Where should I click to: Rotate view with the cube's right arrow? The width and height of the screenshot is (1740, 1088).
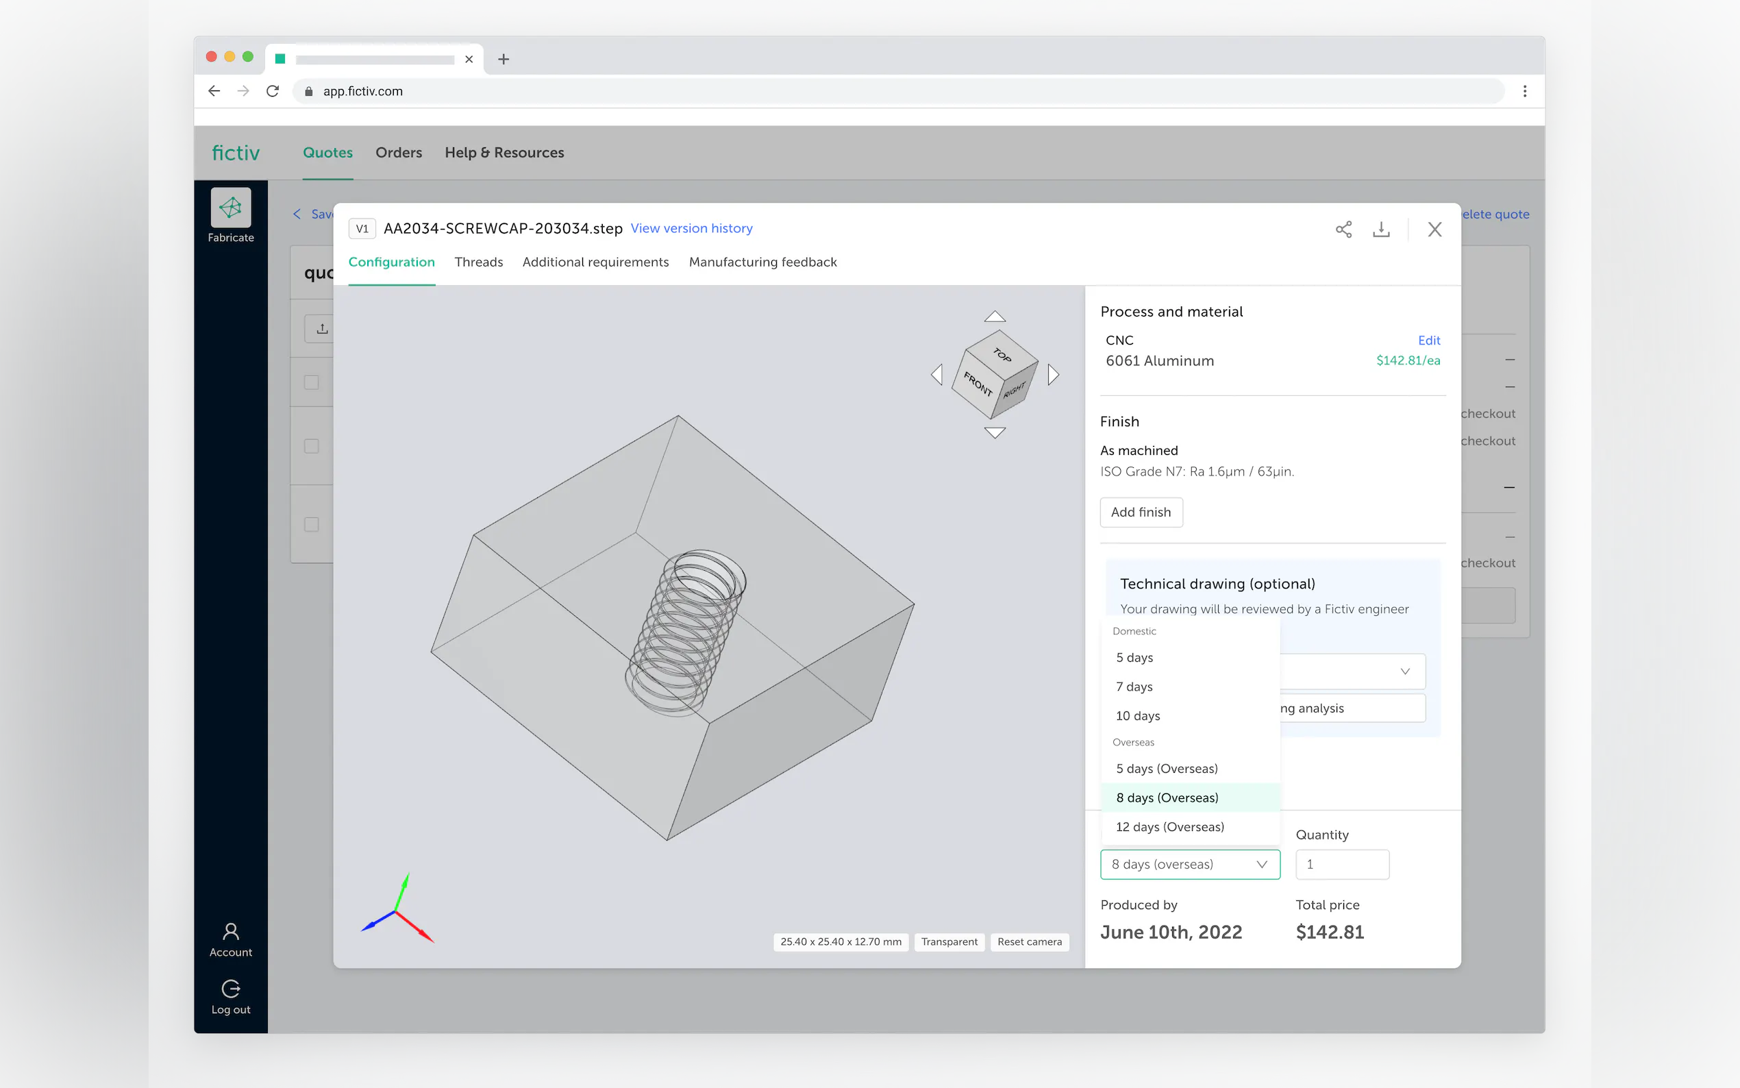pyautogui.click(x=1053, y=374)
